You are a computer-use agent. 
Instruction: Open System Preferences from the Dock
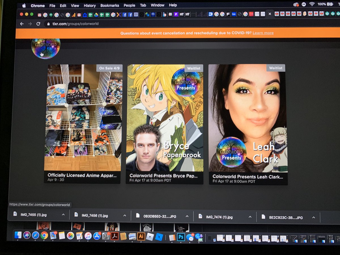(x=106, y=236)
